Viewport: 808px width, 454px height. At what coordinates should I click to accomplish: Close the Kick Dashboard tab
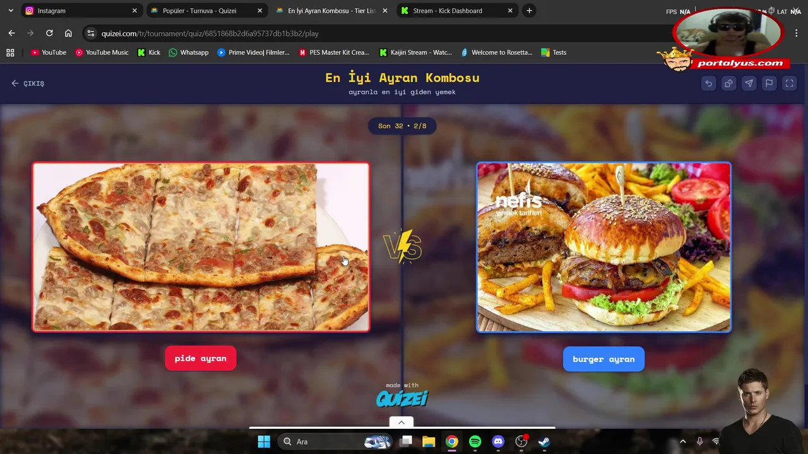tap(510, 11)
